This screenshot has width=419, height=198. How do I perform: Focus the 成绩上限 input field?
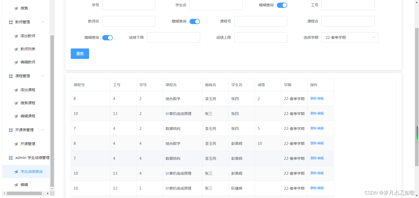pos(261,37)
